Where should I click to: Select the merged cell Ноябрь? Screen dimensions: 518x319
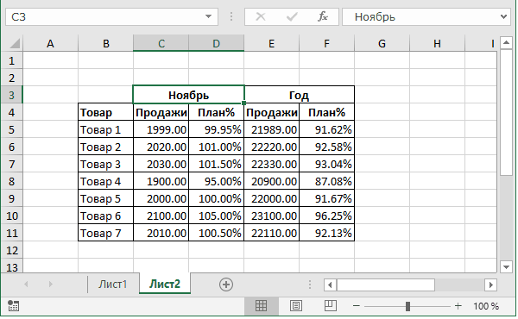coord(188,95)
